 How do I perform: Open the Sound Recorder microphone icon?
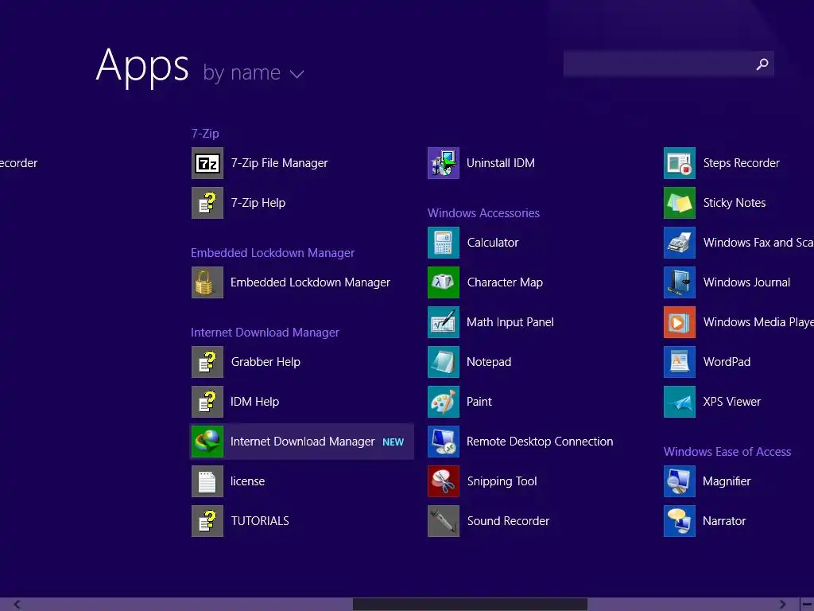(444, 521)
